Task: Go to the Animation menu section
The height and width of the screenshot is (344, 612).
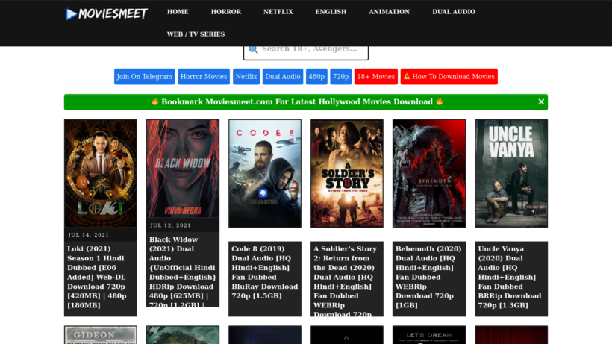Action: coord(389,12)
